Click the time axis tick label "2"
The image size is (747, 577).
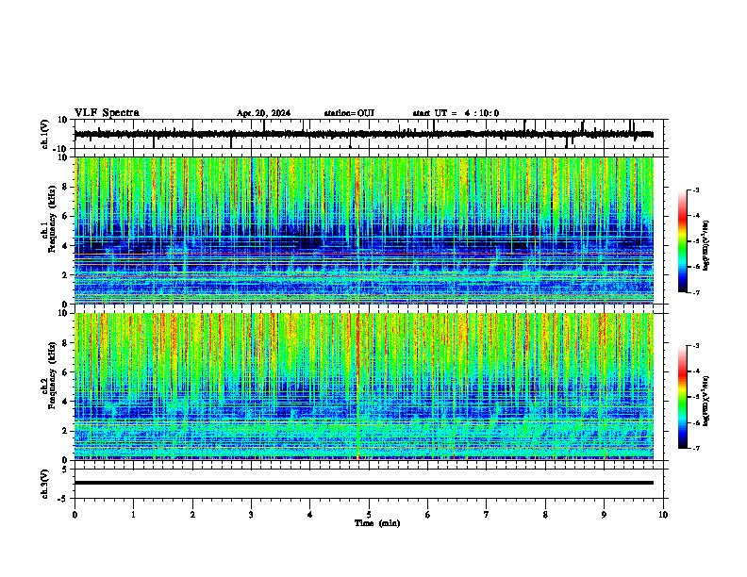192,514
